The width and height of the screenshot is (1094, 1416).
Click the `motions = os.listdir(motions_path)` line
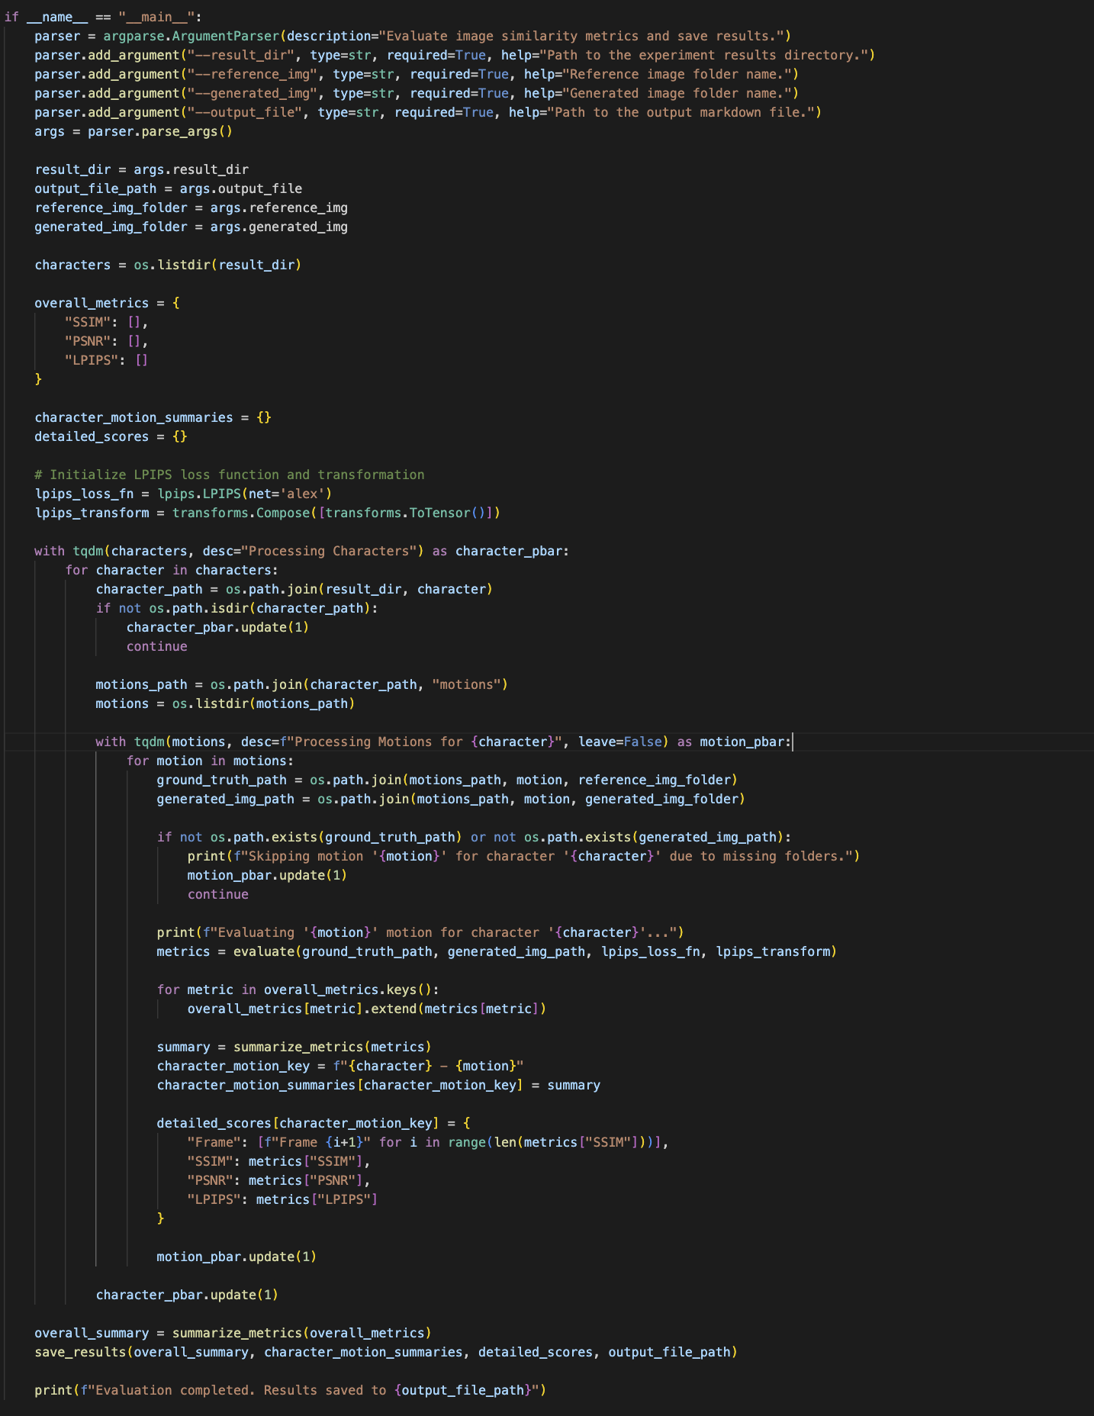coord(225,703)
